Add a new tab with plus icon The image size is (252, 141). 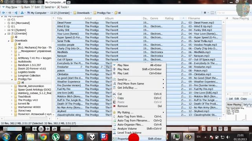coord(69,2)
